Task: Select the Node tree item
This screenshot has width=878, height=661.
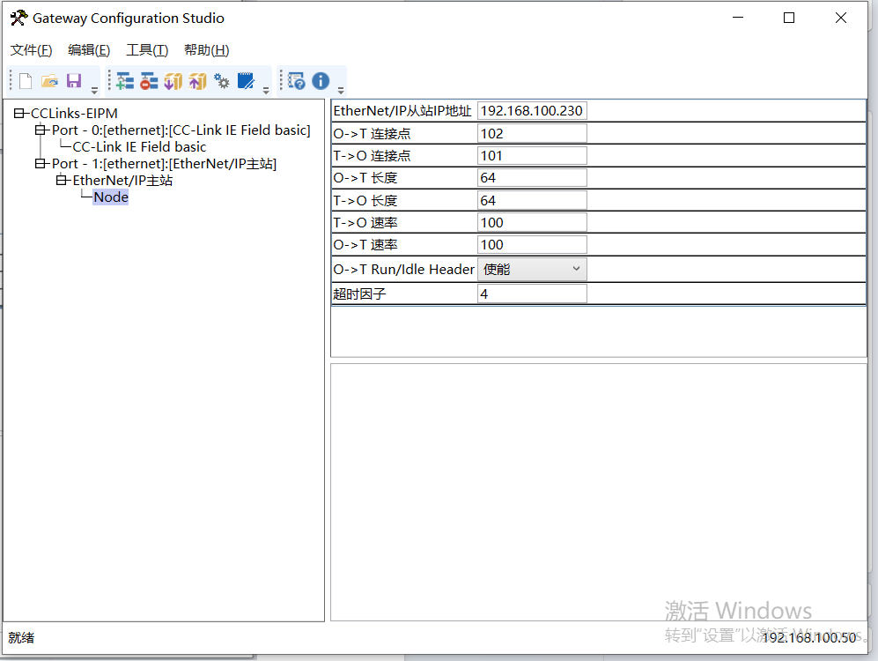Action: tap(111, 197)
